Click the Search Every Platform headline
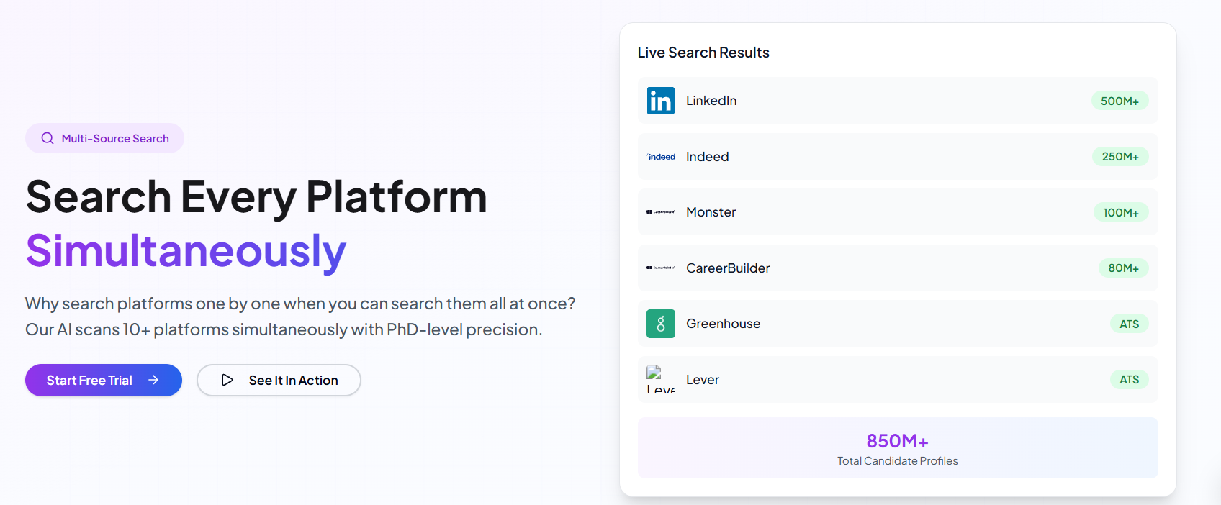Screen dimensions: 1221x505 click(x=256, y=196)
